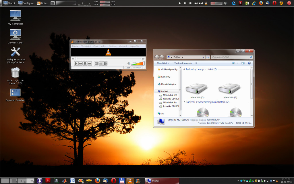
Task: Toggle the preview pane icon in Explorer
Action: pyautogui.click(x=243, y=63)
